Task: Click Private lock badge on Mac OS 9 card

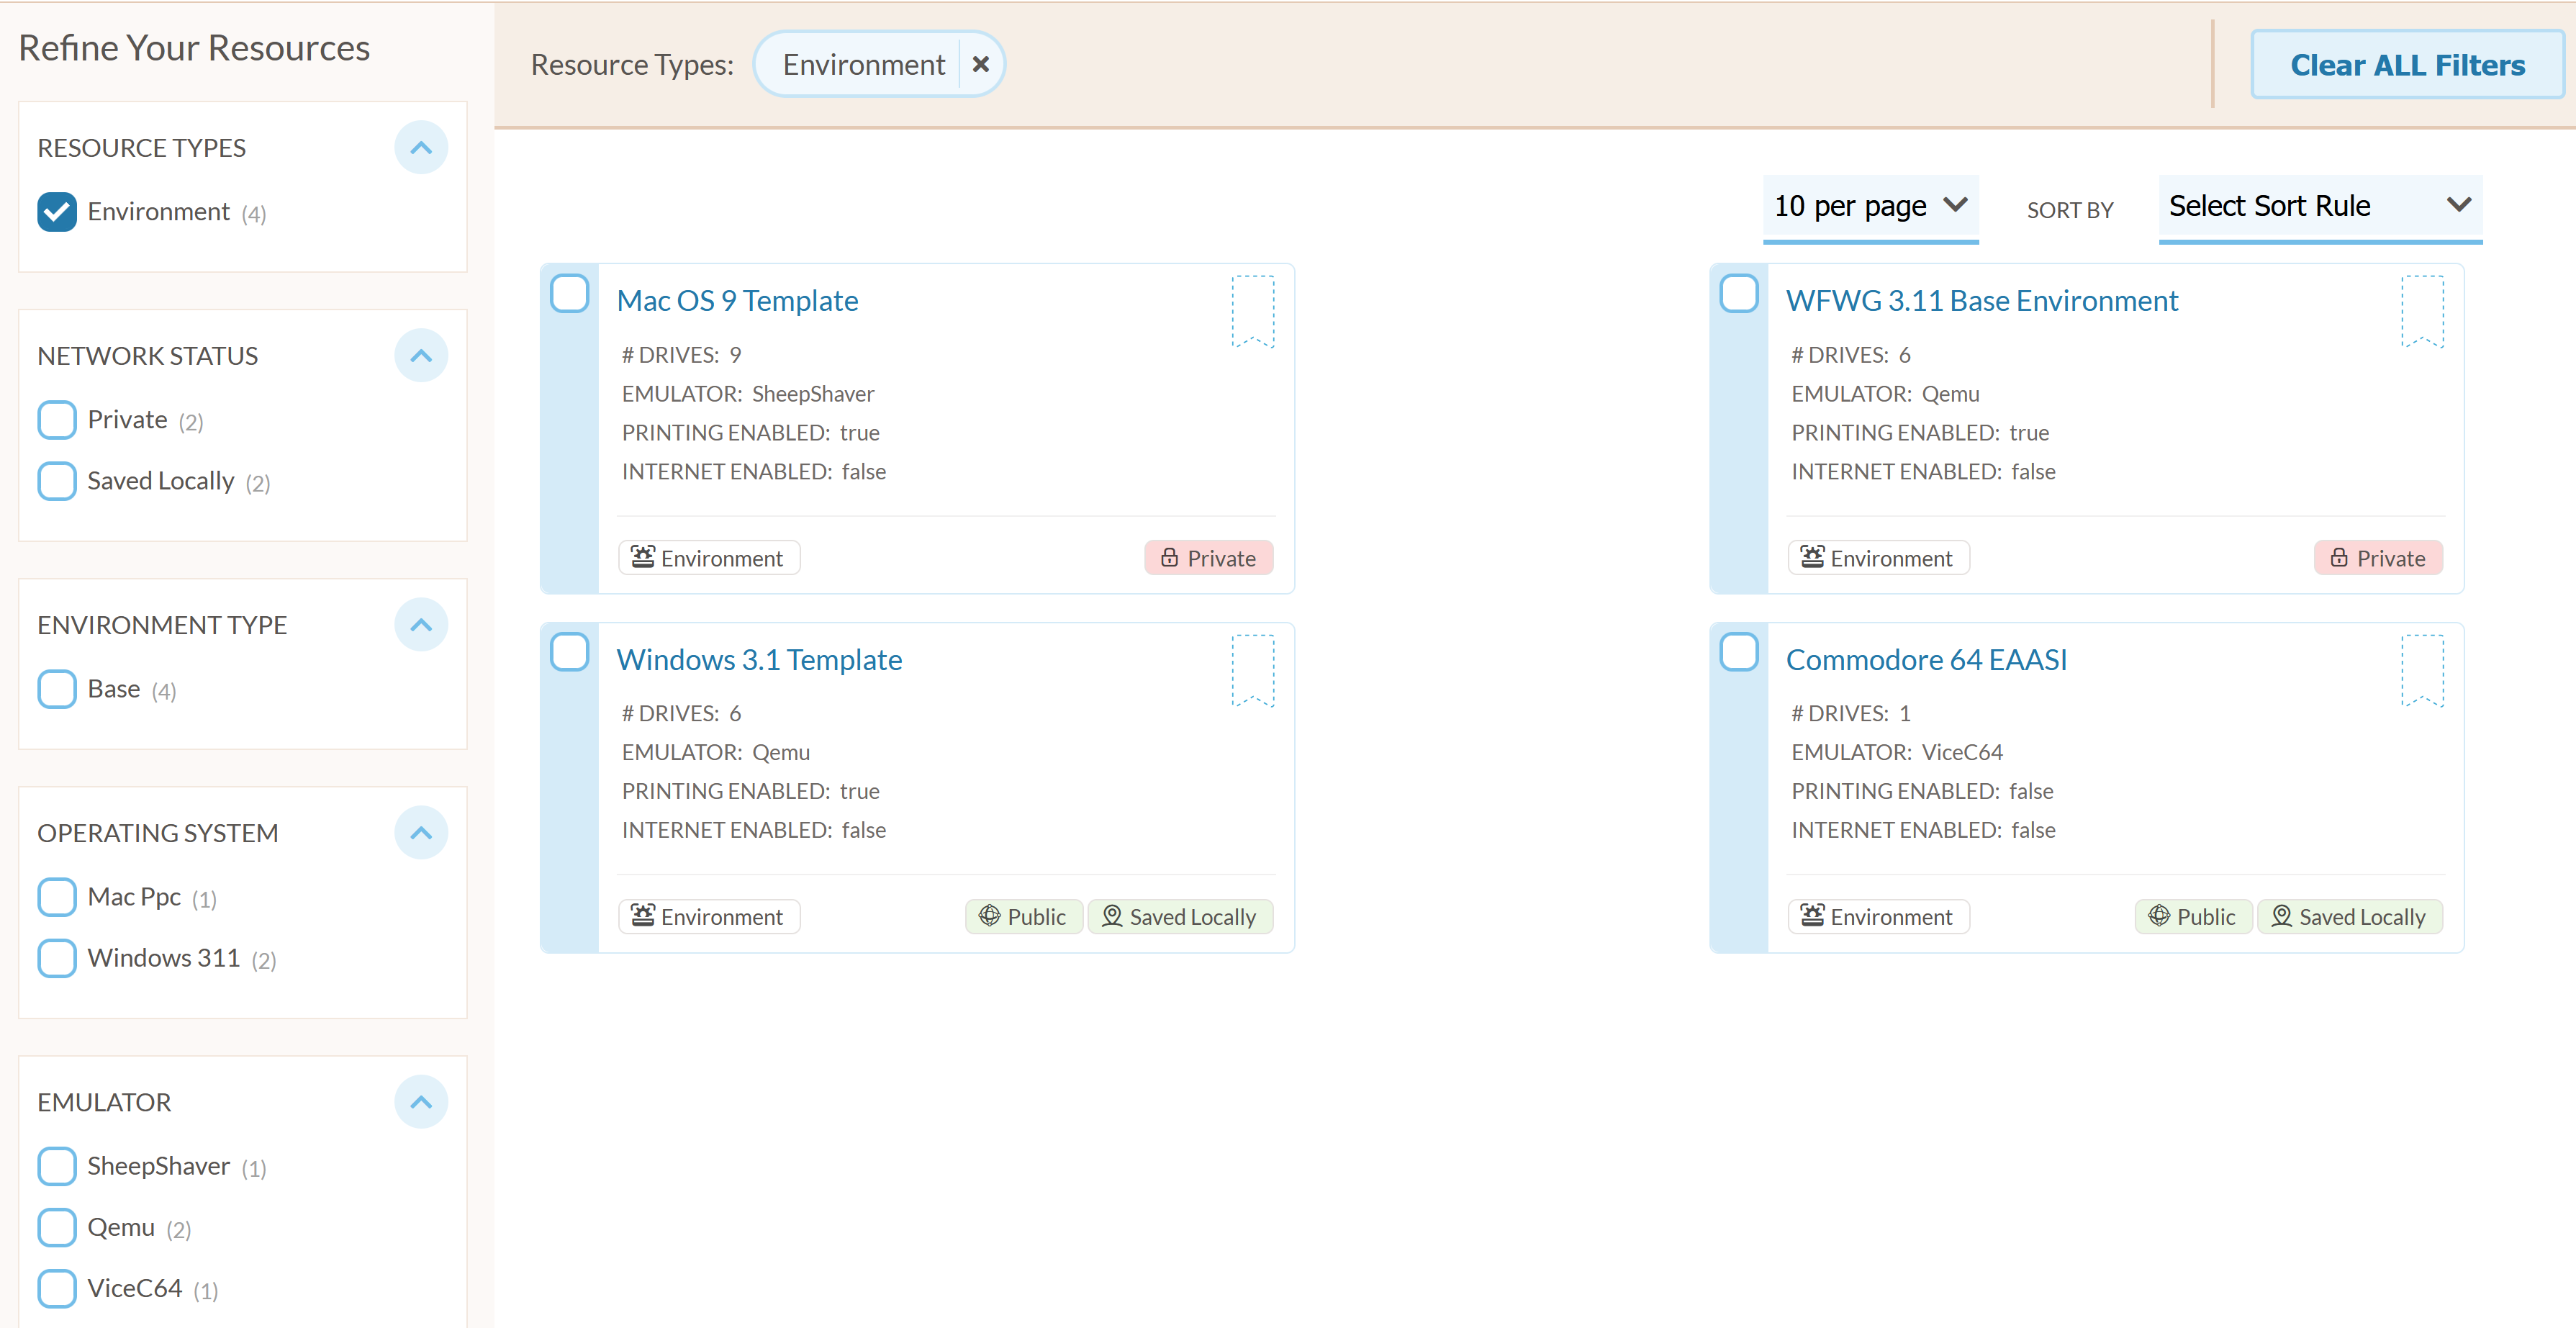Action: coord(1208,558)
